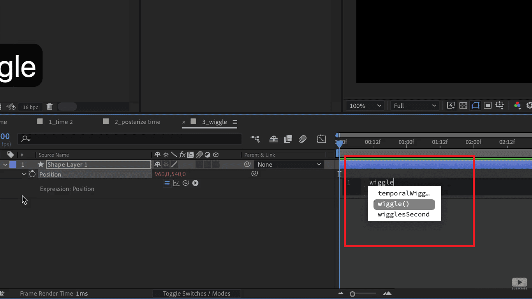Click the 540,0 position Y value
Image resolution: width=532 pixels, height=299 pixels.
[178, 174]
